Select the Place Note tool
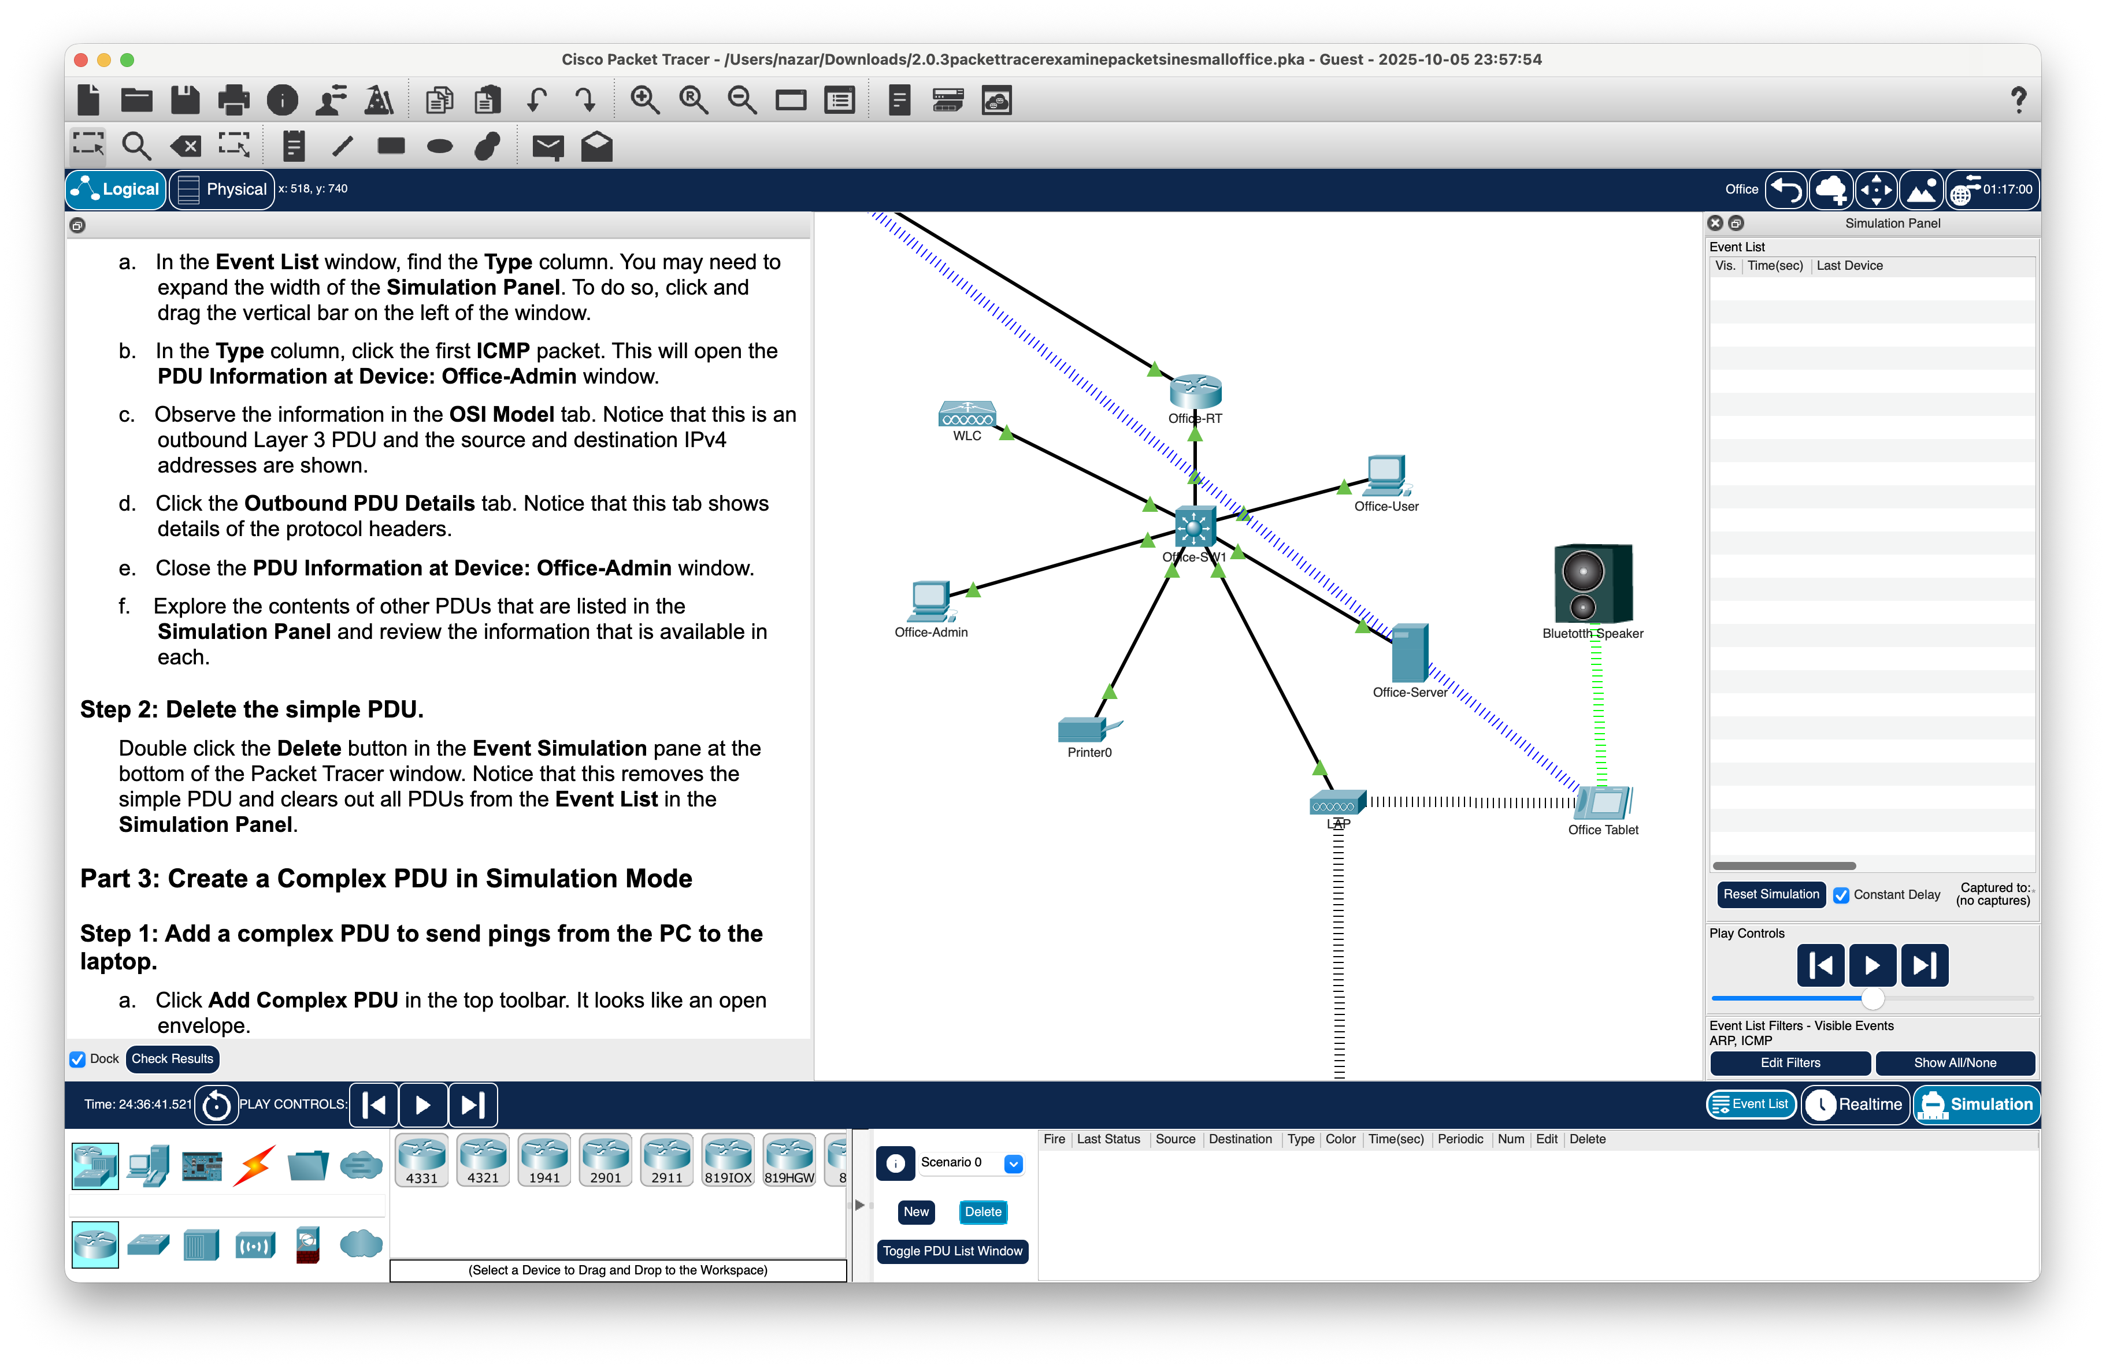The image size is (2106, 1368). (x=294, y=146)
